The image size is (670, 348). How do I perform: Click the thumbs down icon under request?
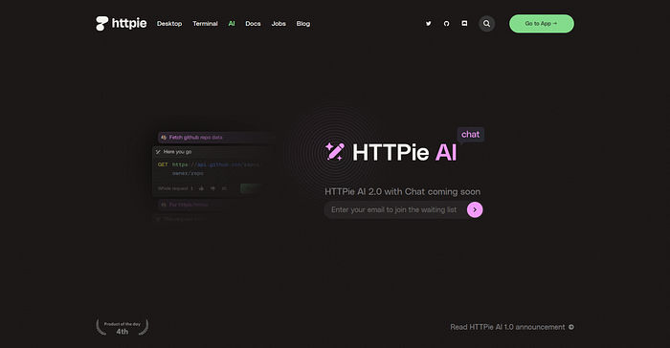tap(212, 188)
